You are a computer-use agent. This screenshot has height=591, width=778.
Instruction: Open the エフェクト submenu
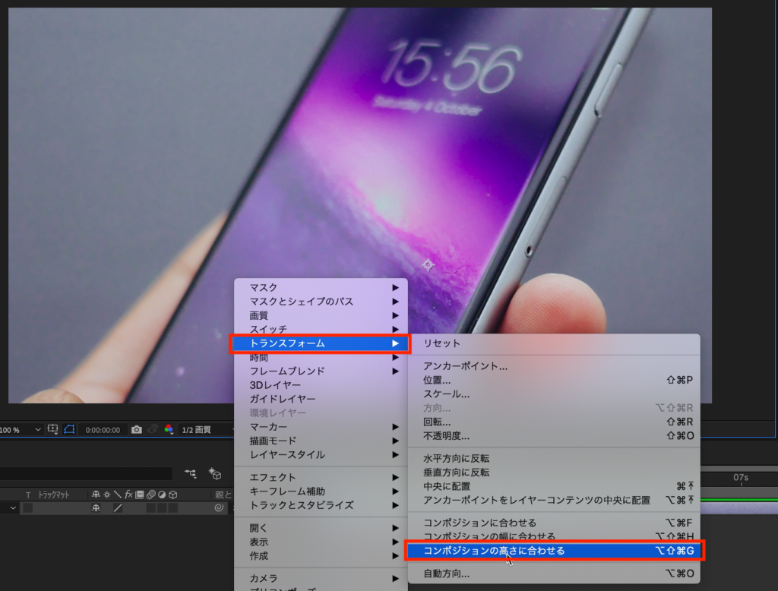pos(321,477)
